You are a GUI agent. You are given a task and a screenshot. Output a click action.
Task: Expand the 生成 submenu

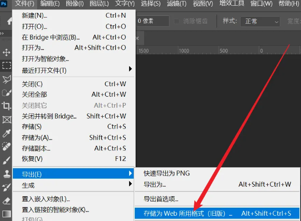pos(73,185)
